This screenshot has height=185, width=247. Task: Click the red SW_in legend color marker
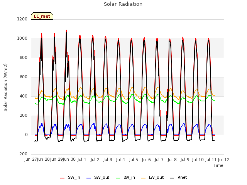click(63, 178)
